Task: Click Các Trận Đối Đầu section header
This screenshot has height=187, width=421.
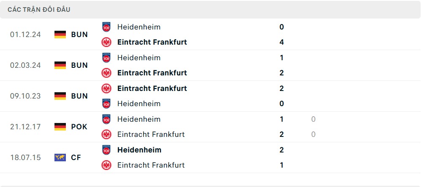Action: click(x=39, y=10)
